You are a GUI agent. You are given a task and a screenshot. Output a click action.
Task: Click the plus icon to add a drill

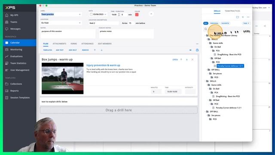(243, 17)
